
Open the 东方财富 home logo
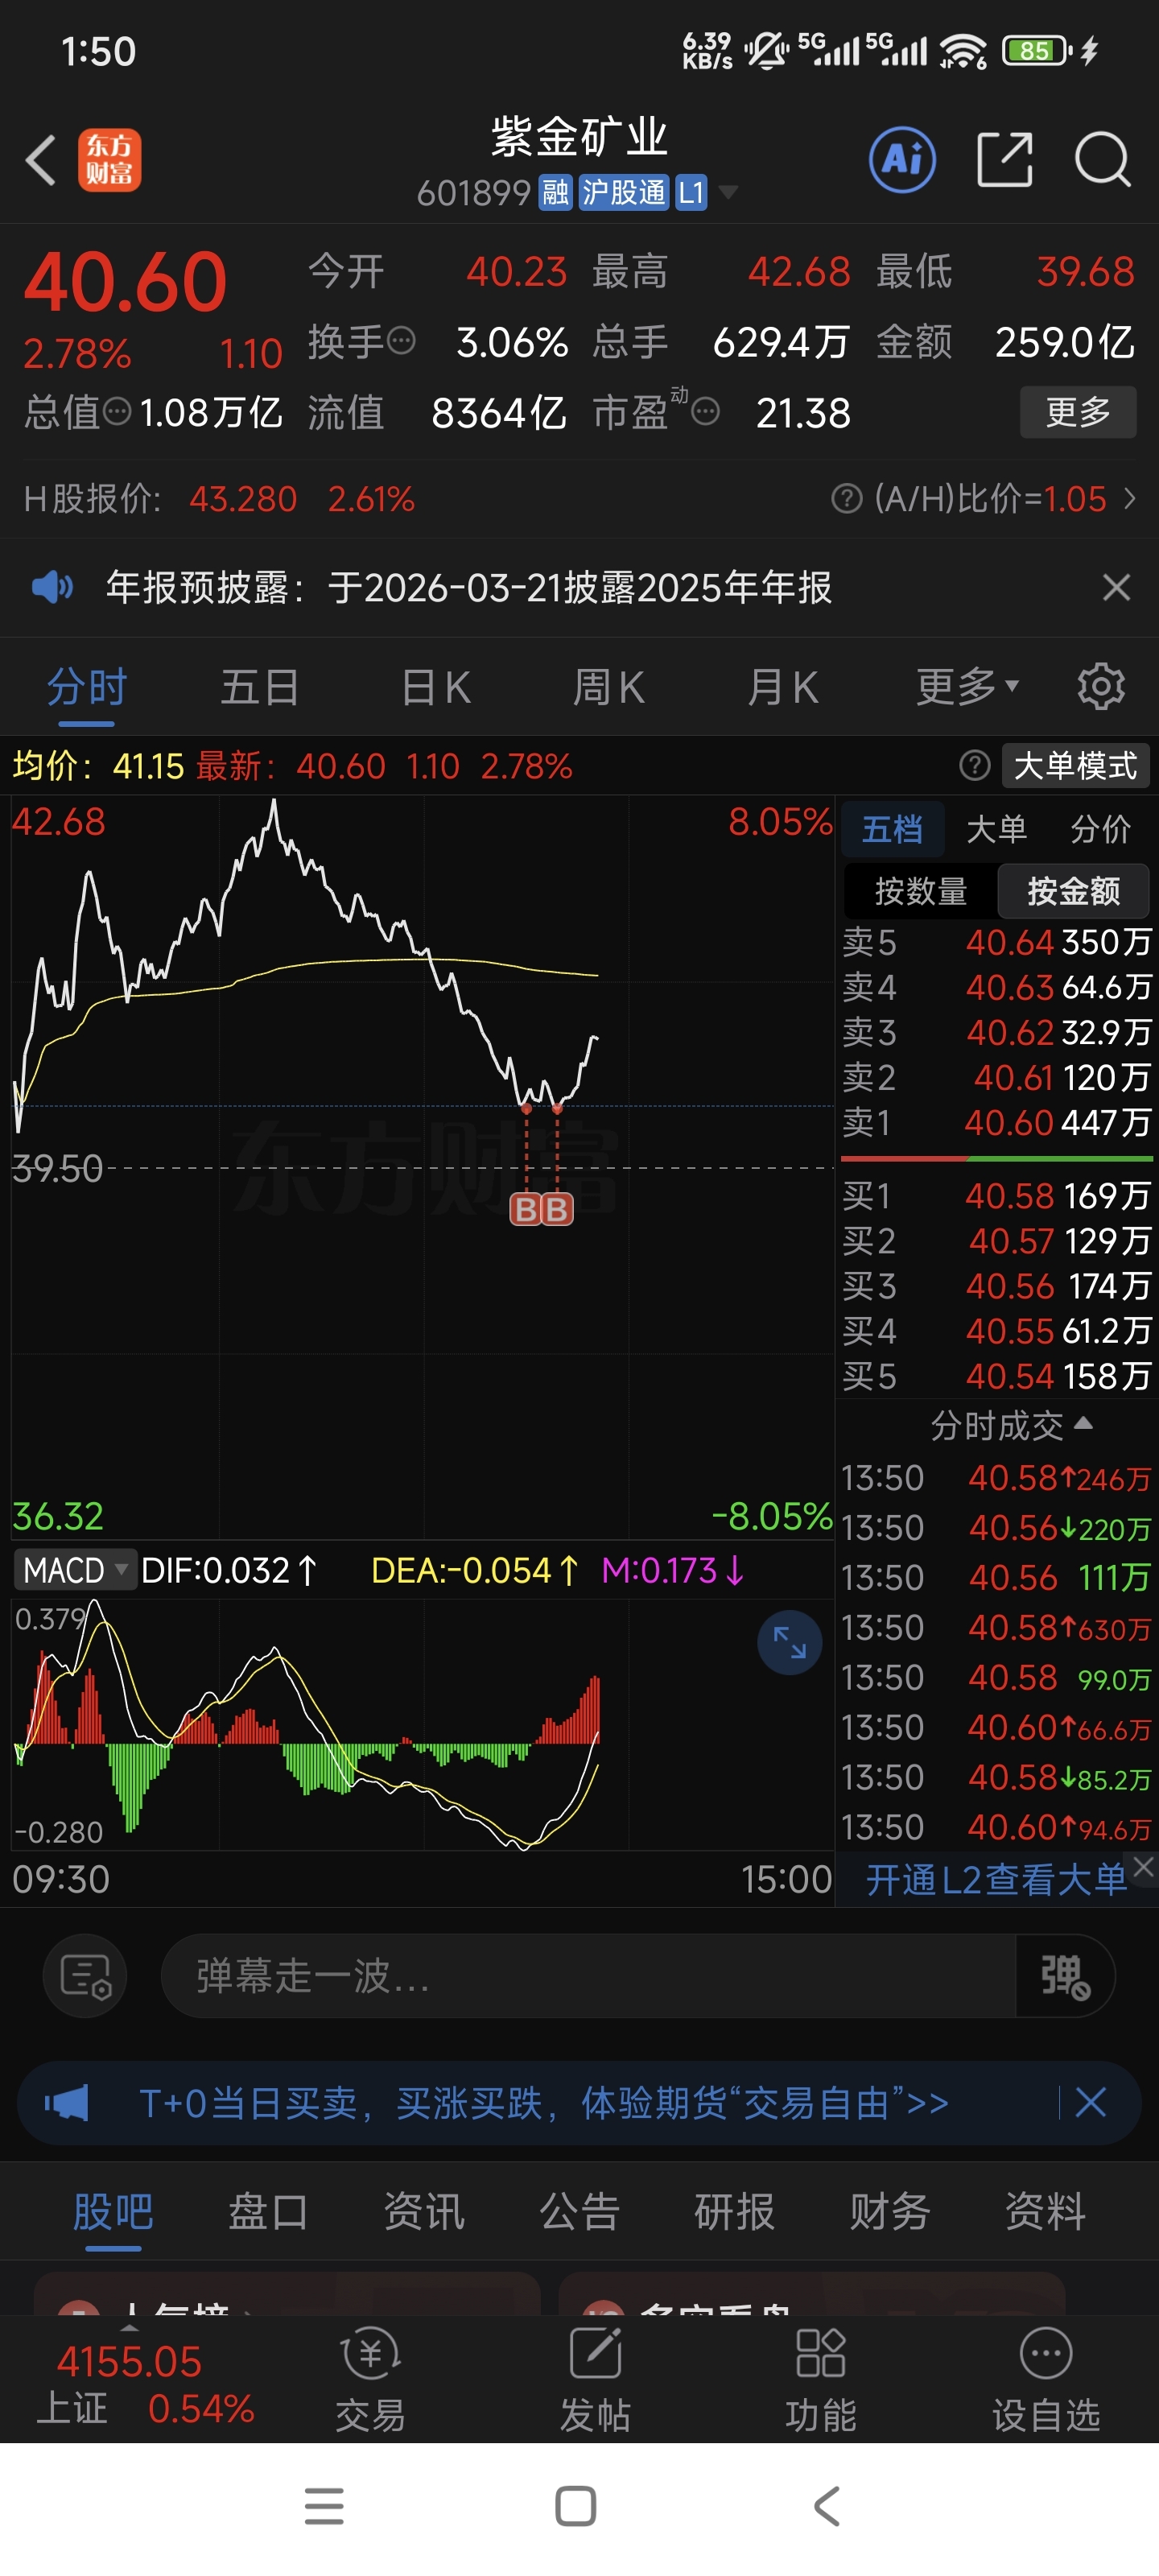(109, 160)
